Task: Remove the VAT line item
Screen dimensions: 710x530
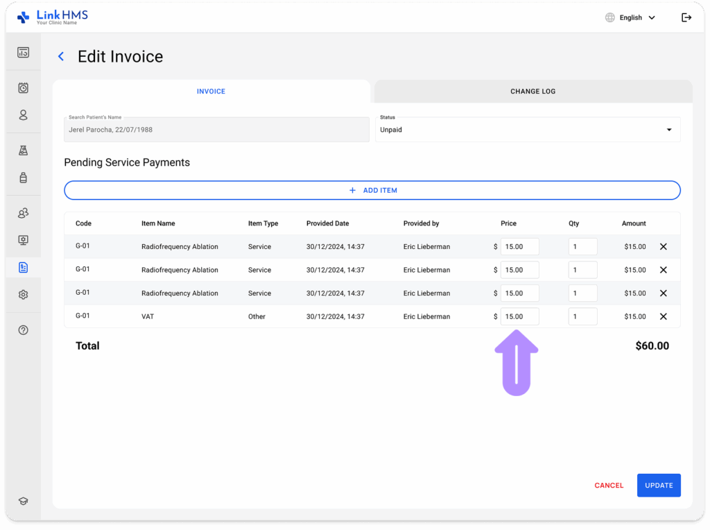Action: click(x=663, y=316)
